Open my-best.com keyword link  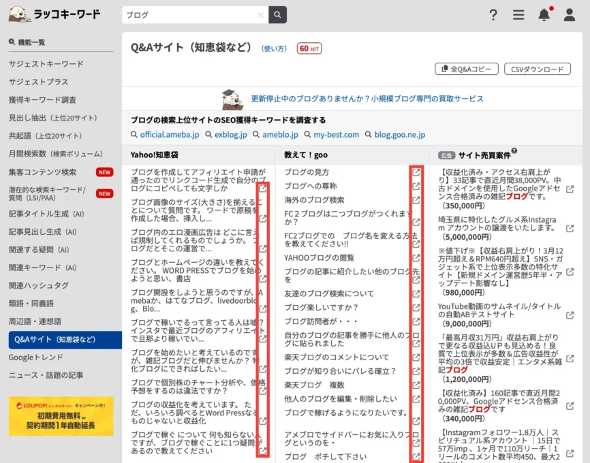(336, 135)
